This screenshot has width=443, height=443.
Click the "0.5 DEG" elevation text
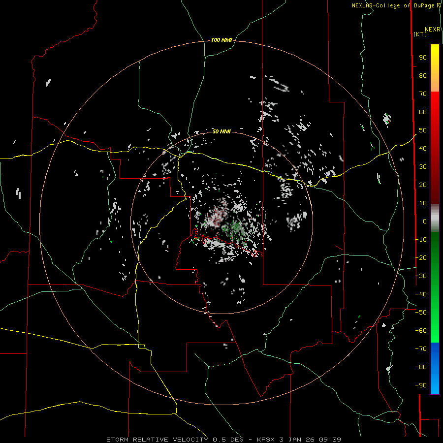point(228,440)
